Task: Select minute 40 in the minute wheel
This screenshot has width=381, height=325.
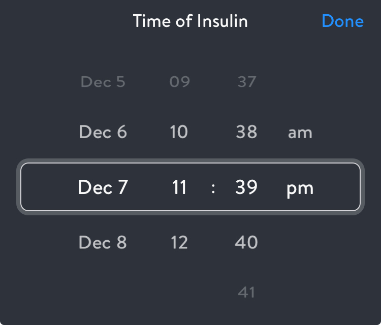Action: click(x=246, y=243)
